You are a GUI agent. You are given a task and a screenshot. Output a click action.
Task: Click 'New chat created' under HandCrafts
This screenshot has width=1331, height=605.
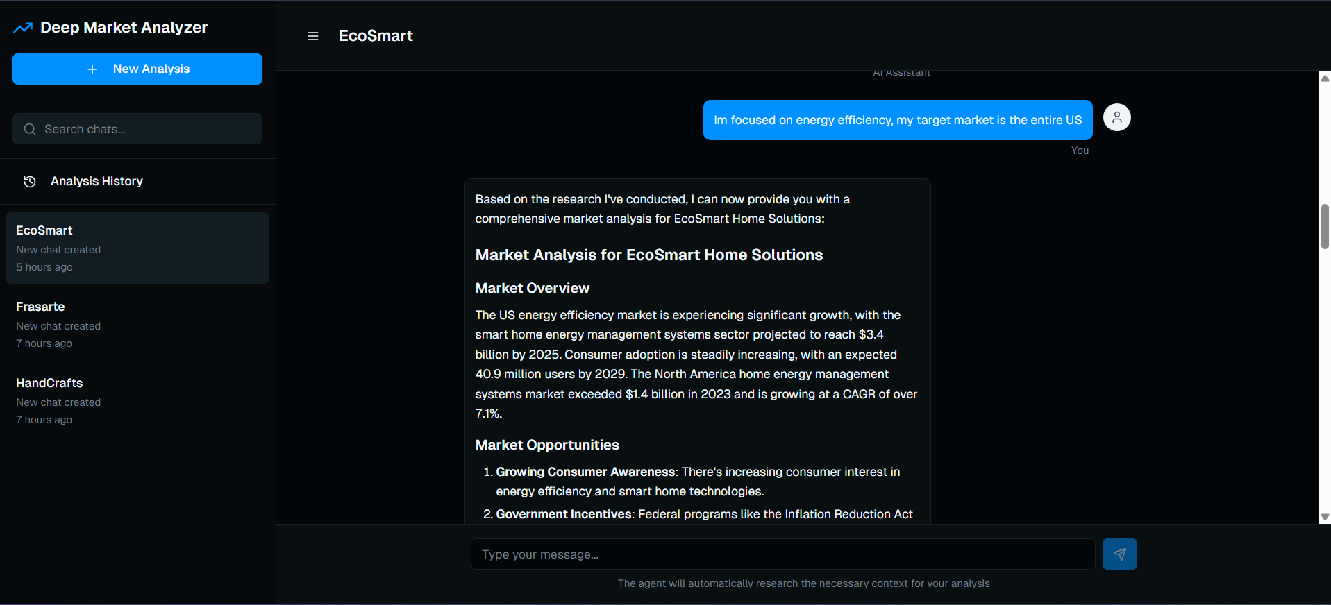[58, 402]
